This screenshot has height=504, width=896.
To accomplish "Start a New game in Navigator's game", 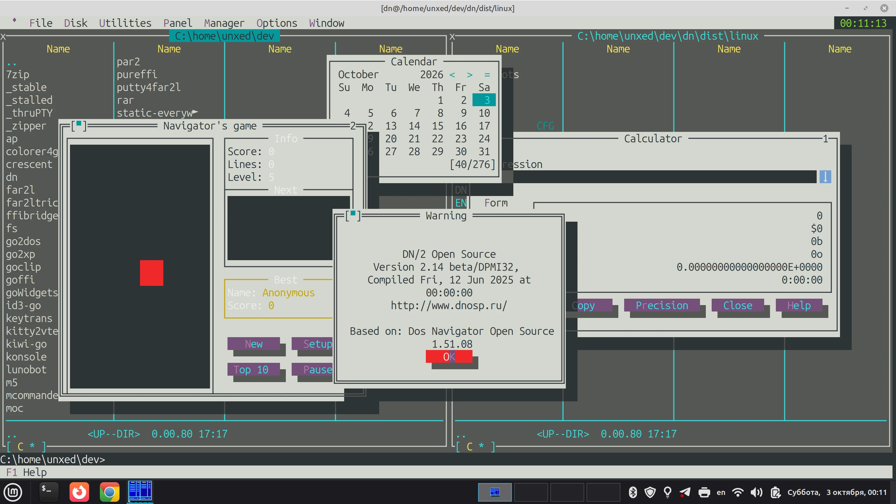I will click(x=253, y=344).
